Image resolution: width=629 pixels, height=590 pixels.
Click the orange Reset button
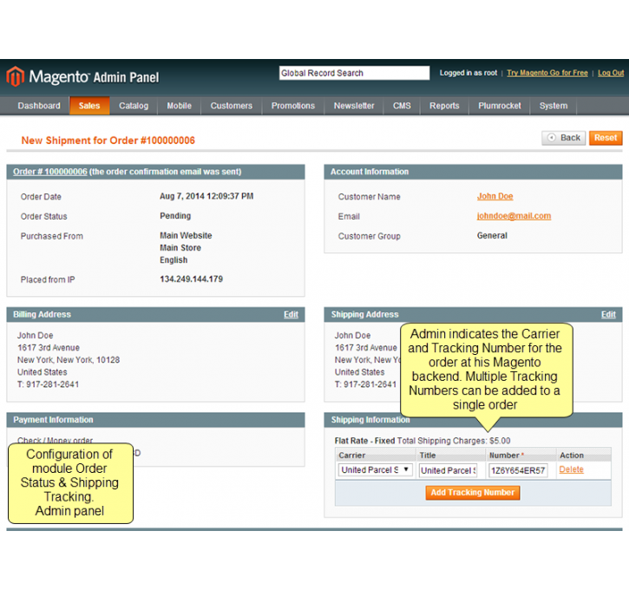click(606, 138)
